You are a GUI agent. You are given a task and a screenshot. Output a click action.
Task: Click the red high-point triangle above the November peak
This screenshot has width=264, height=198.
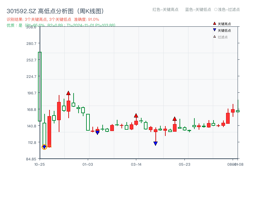(69, 93)
